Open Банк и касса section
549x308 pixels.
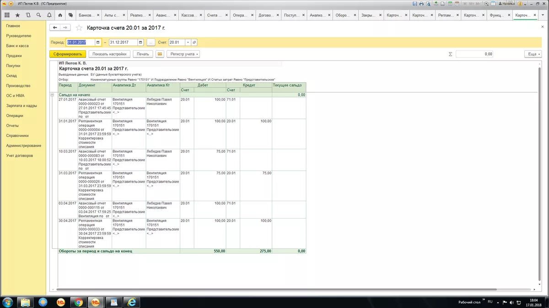point(17,46)
